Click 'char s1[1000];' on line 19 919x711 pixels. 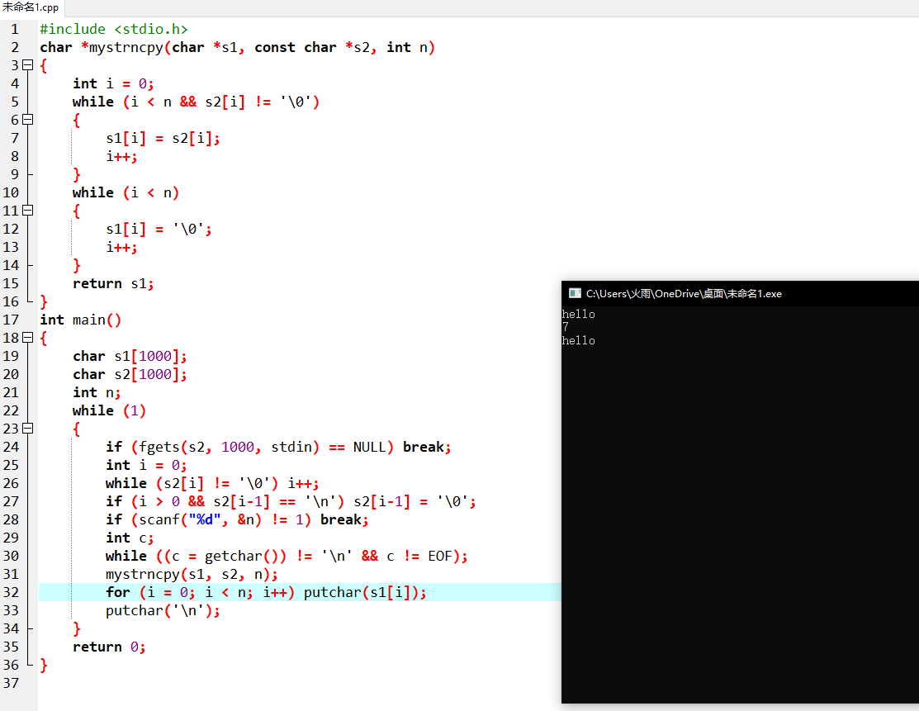130,357
